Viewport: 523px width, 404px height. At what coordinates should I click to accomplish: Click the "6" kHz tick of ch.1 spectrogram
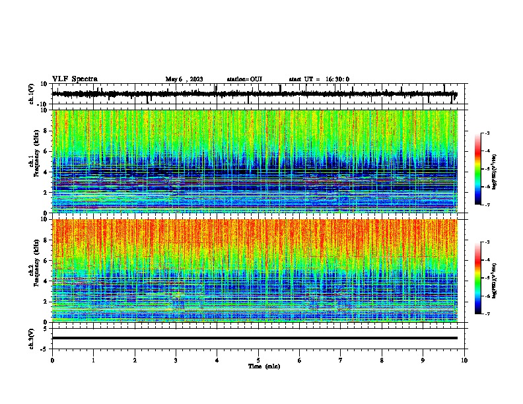(46, 151)
